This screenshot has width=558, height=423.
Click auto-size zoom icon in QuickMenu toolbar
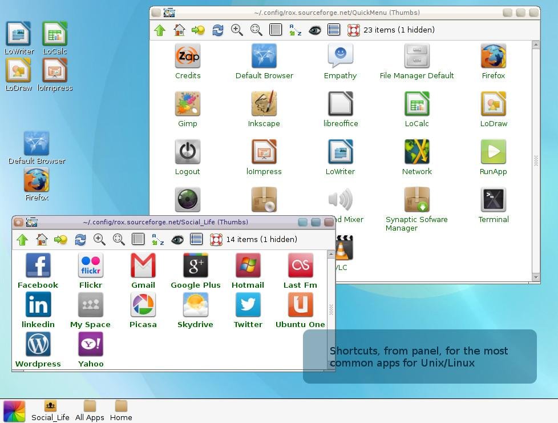click(256, 30)
